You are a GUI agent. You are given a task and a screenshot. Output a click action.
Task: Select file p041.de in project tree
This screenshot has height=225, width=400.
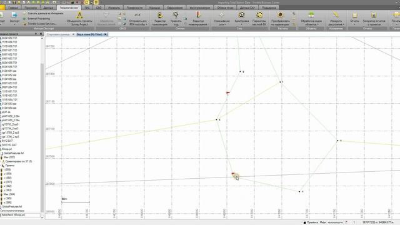pyautogui.click(x=6, y=112)
